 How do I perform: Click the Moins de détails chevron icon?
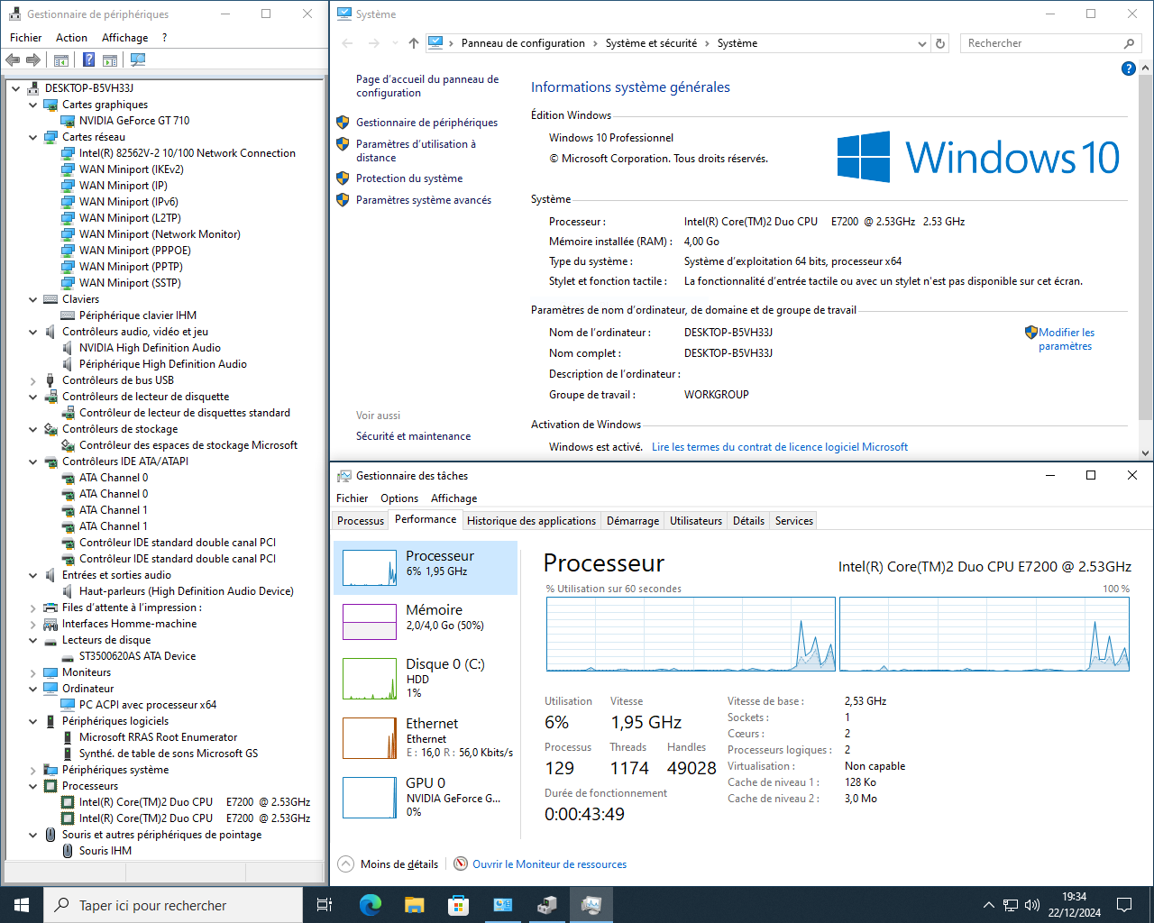click(x=345, y=864)
